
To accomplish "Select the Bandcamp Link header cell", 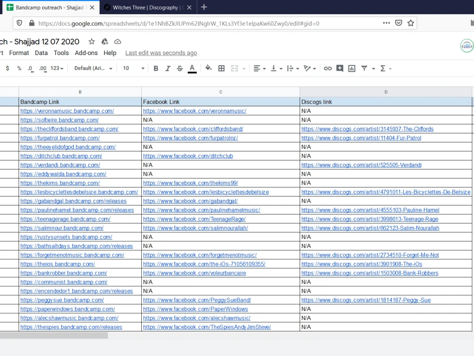I will point(80,102).
